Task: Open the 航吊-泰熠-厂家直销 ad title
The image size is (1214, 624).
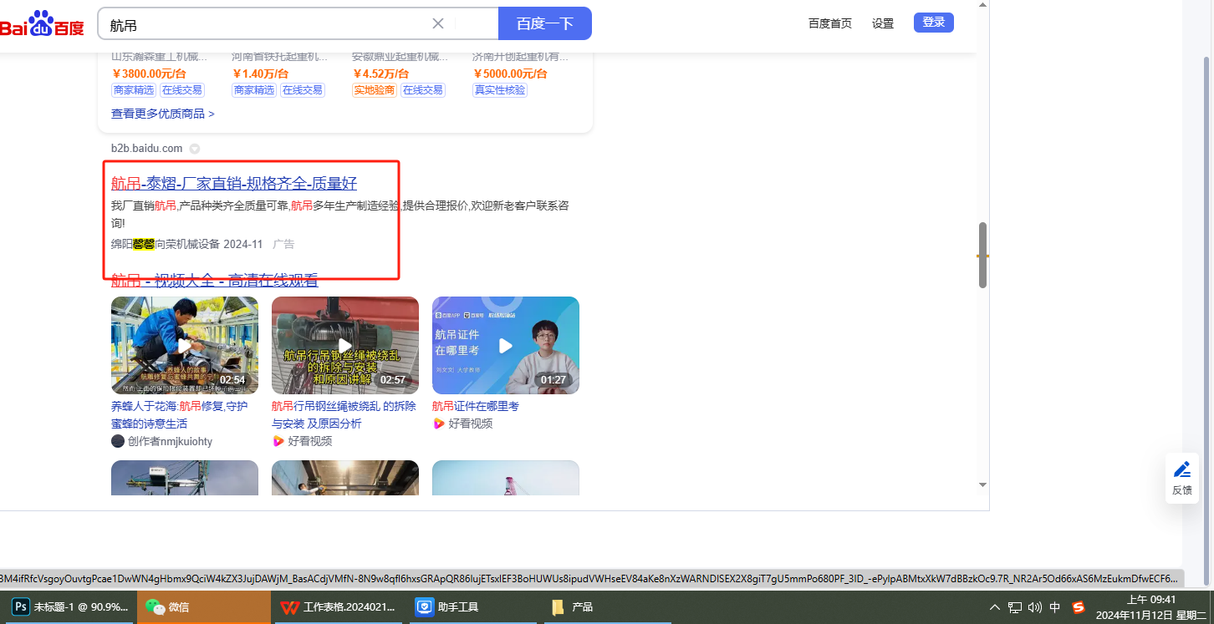Action: point(234,184)
